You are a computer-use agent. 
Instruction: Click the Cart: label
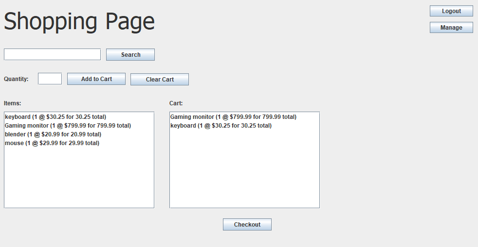pyautogui.click(x=176, y=103)
